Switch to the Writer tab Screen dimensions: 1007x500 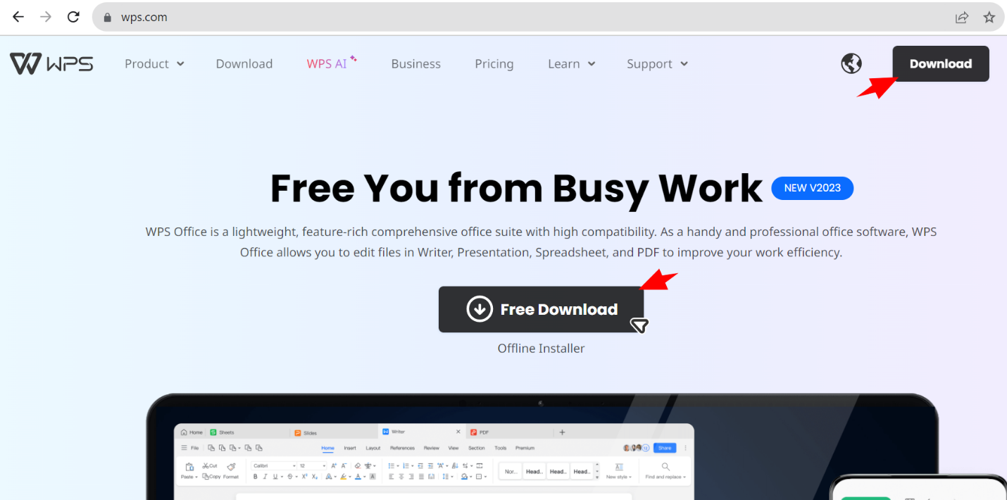click(398, 430)
